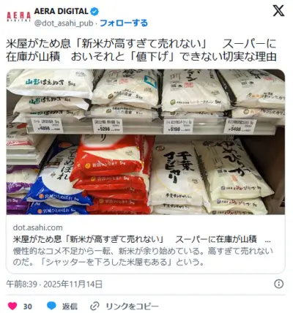Click the フォローする follow link

pos(124,23)
